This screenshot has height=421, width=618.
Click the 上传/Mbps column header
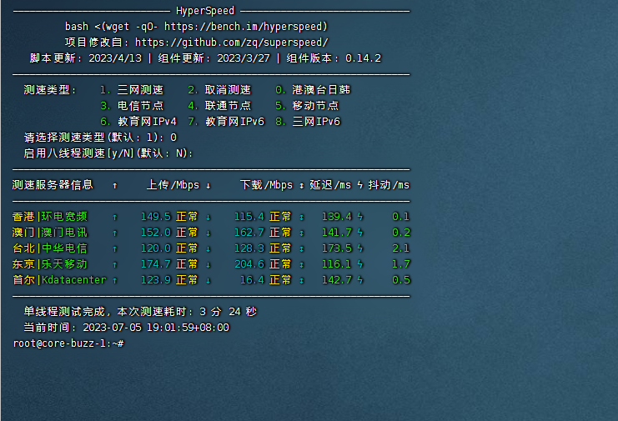(173, 185)
